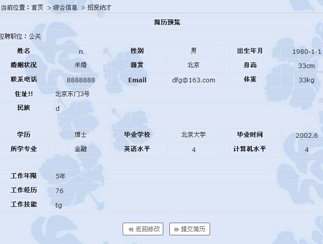Click the graduation date 2002.6
This screenshot has width=323, height=244.
pyautogui.click(x=306, y=135)
